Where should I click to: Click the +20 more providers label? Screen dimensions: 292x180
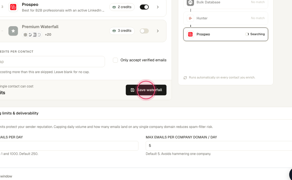[x=48, y=35]
